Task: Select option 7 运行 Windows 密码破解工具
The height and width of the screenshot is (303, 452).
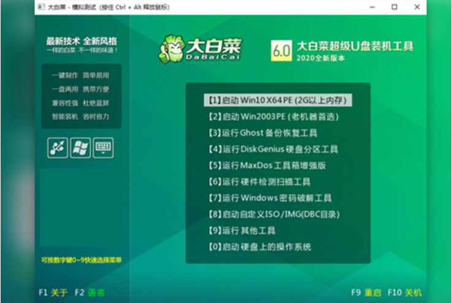Action: coord(270,198)
